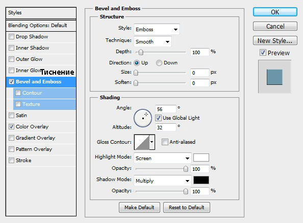The height and width of the screenshot is (223, 303).
Task: Click the Angle value field
Action: pos(166,109)
